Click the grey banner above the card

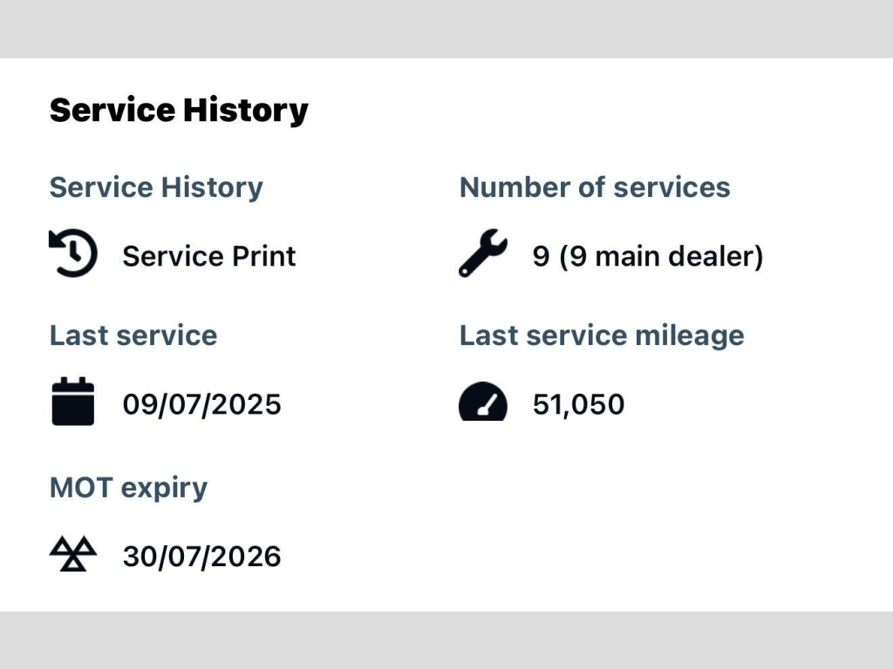446,29
